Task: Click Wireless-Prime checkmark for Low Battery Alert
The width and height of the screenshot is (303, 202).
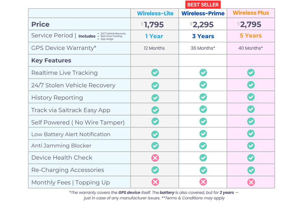Action: coord(203,134)
